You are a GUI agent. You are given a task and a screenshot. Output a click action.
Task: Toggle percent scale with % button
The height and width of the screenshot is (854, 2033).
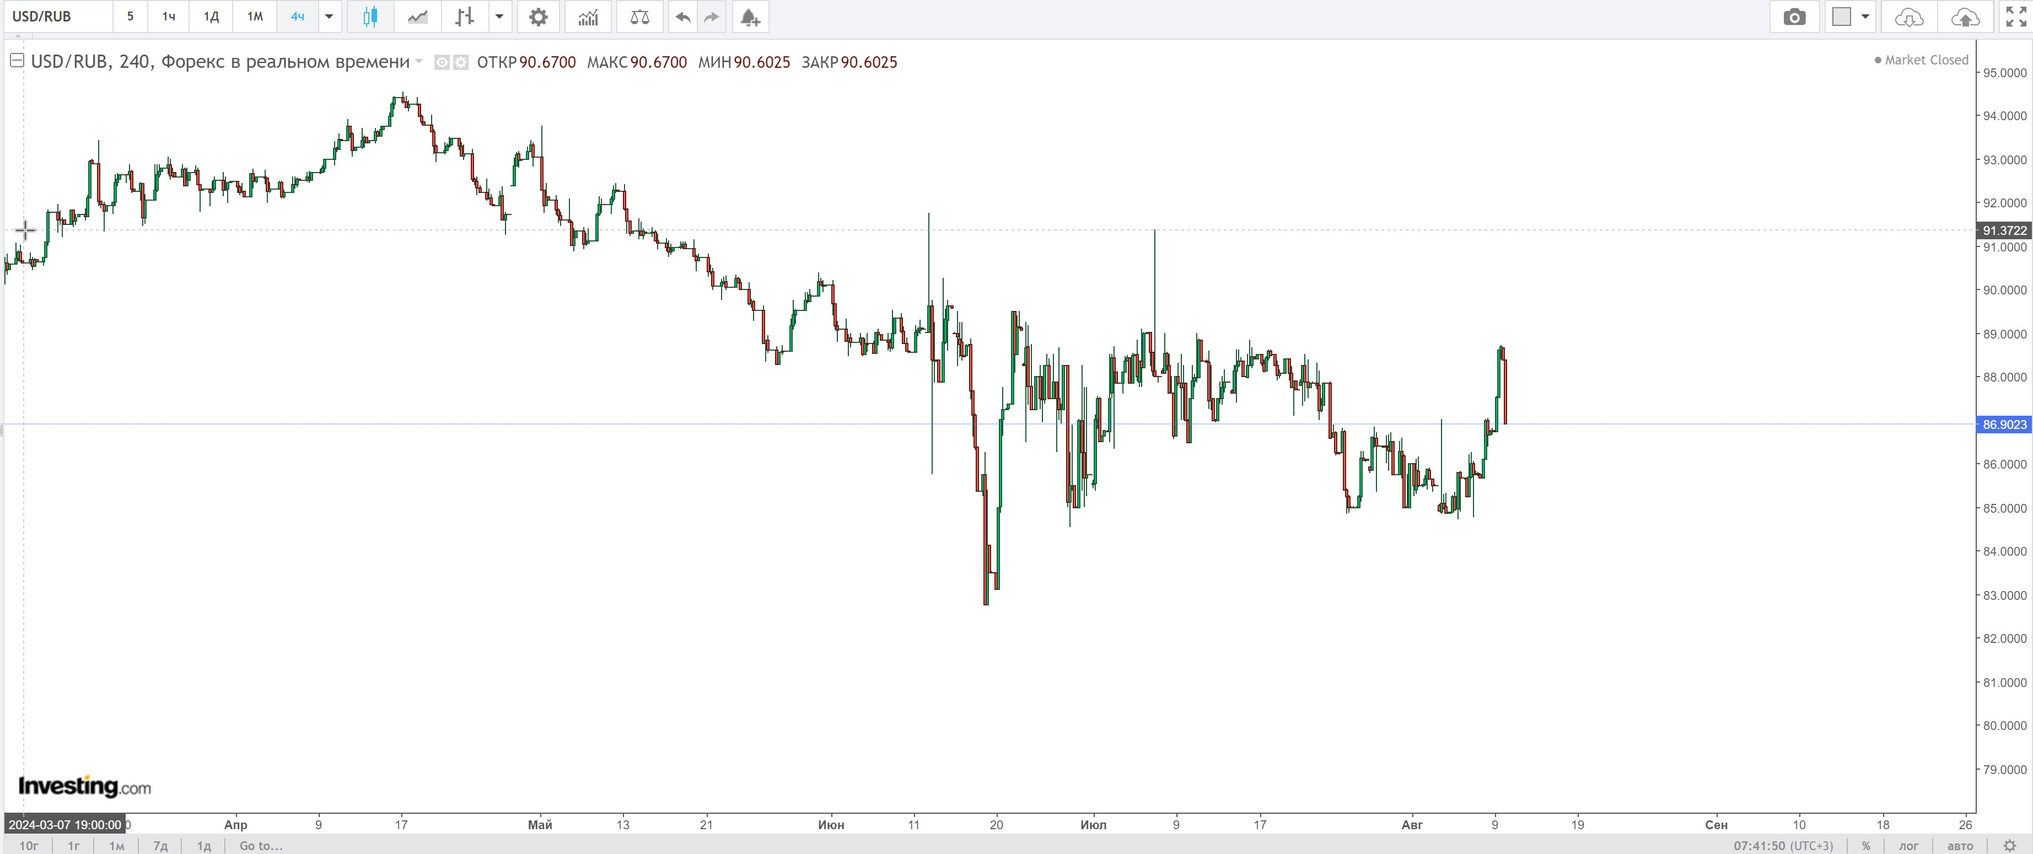tap(1865, 845)
